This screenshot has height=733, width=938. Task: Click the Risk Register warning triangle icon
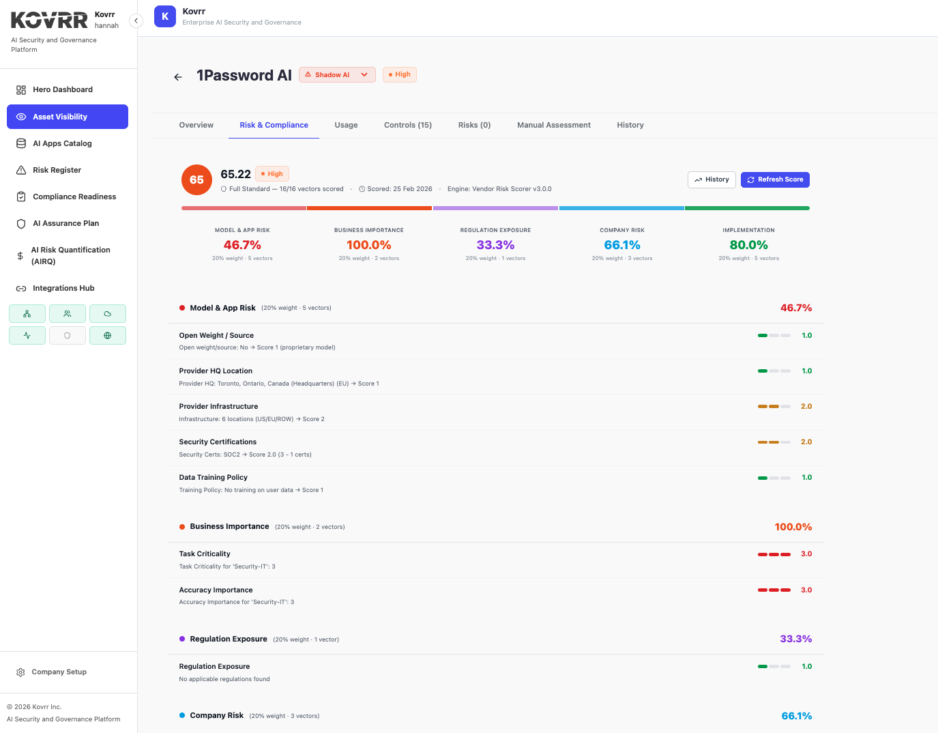pos(21,170)
